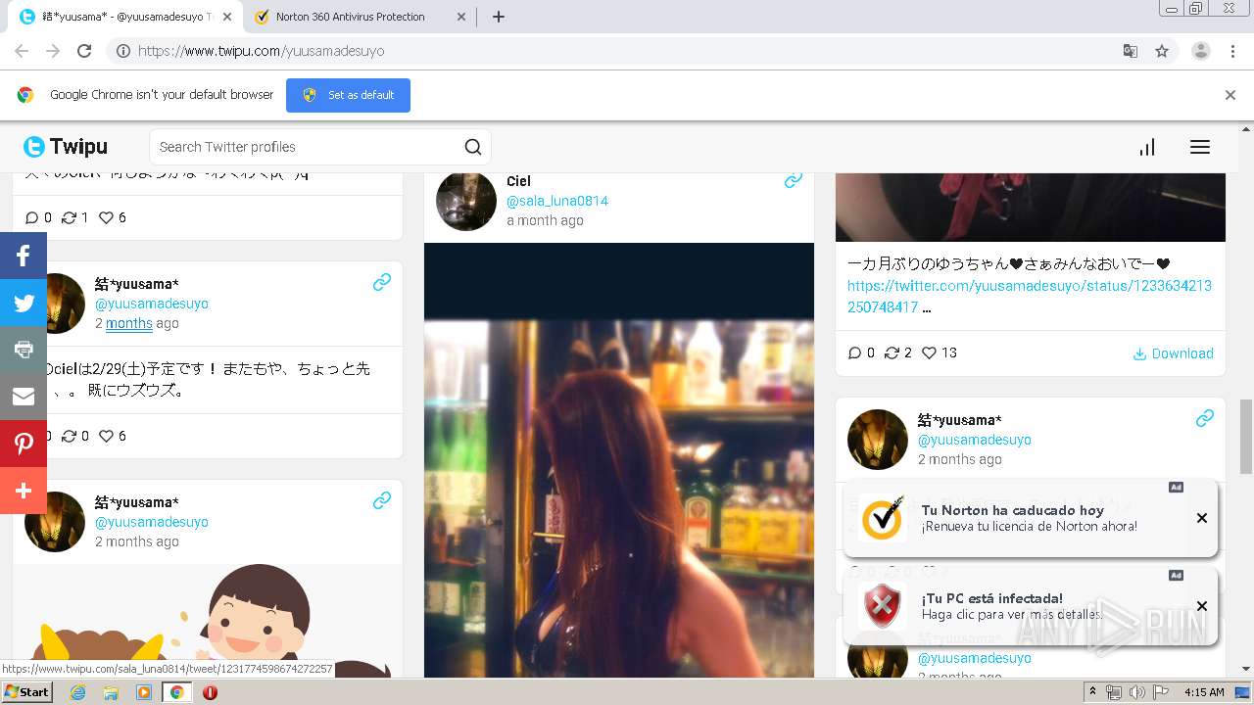The image size is (1254, 705).
Task: Click the email share sidebar button
Action: click(x=24, y=397)
